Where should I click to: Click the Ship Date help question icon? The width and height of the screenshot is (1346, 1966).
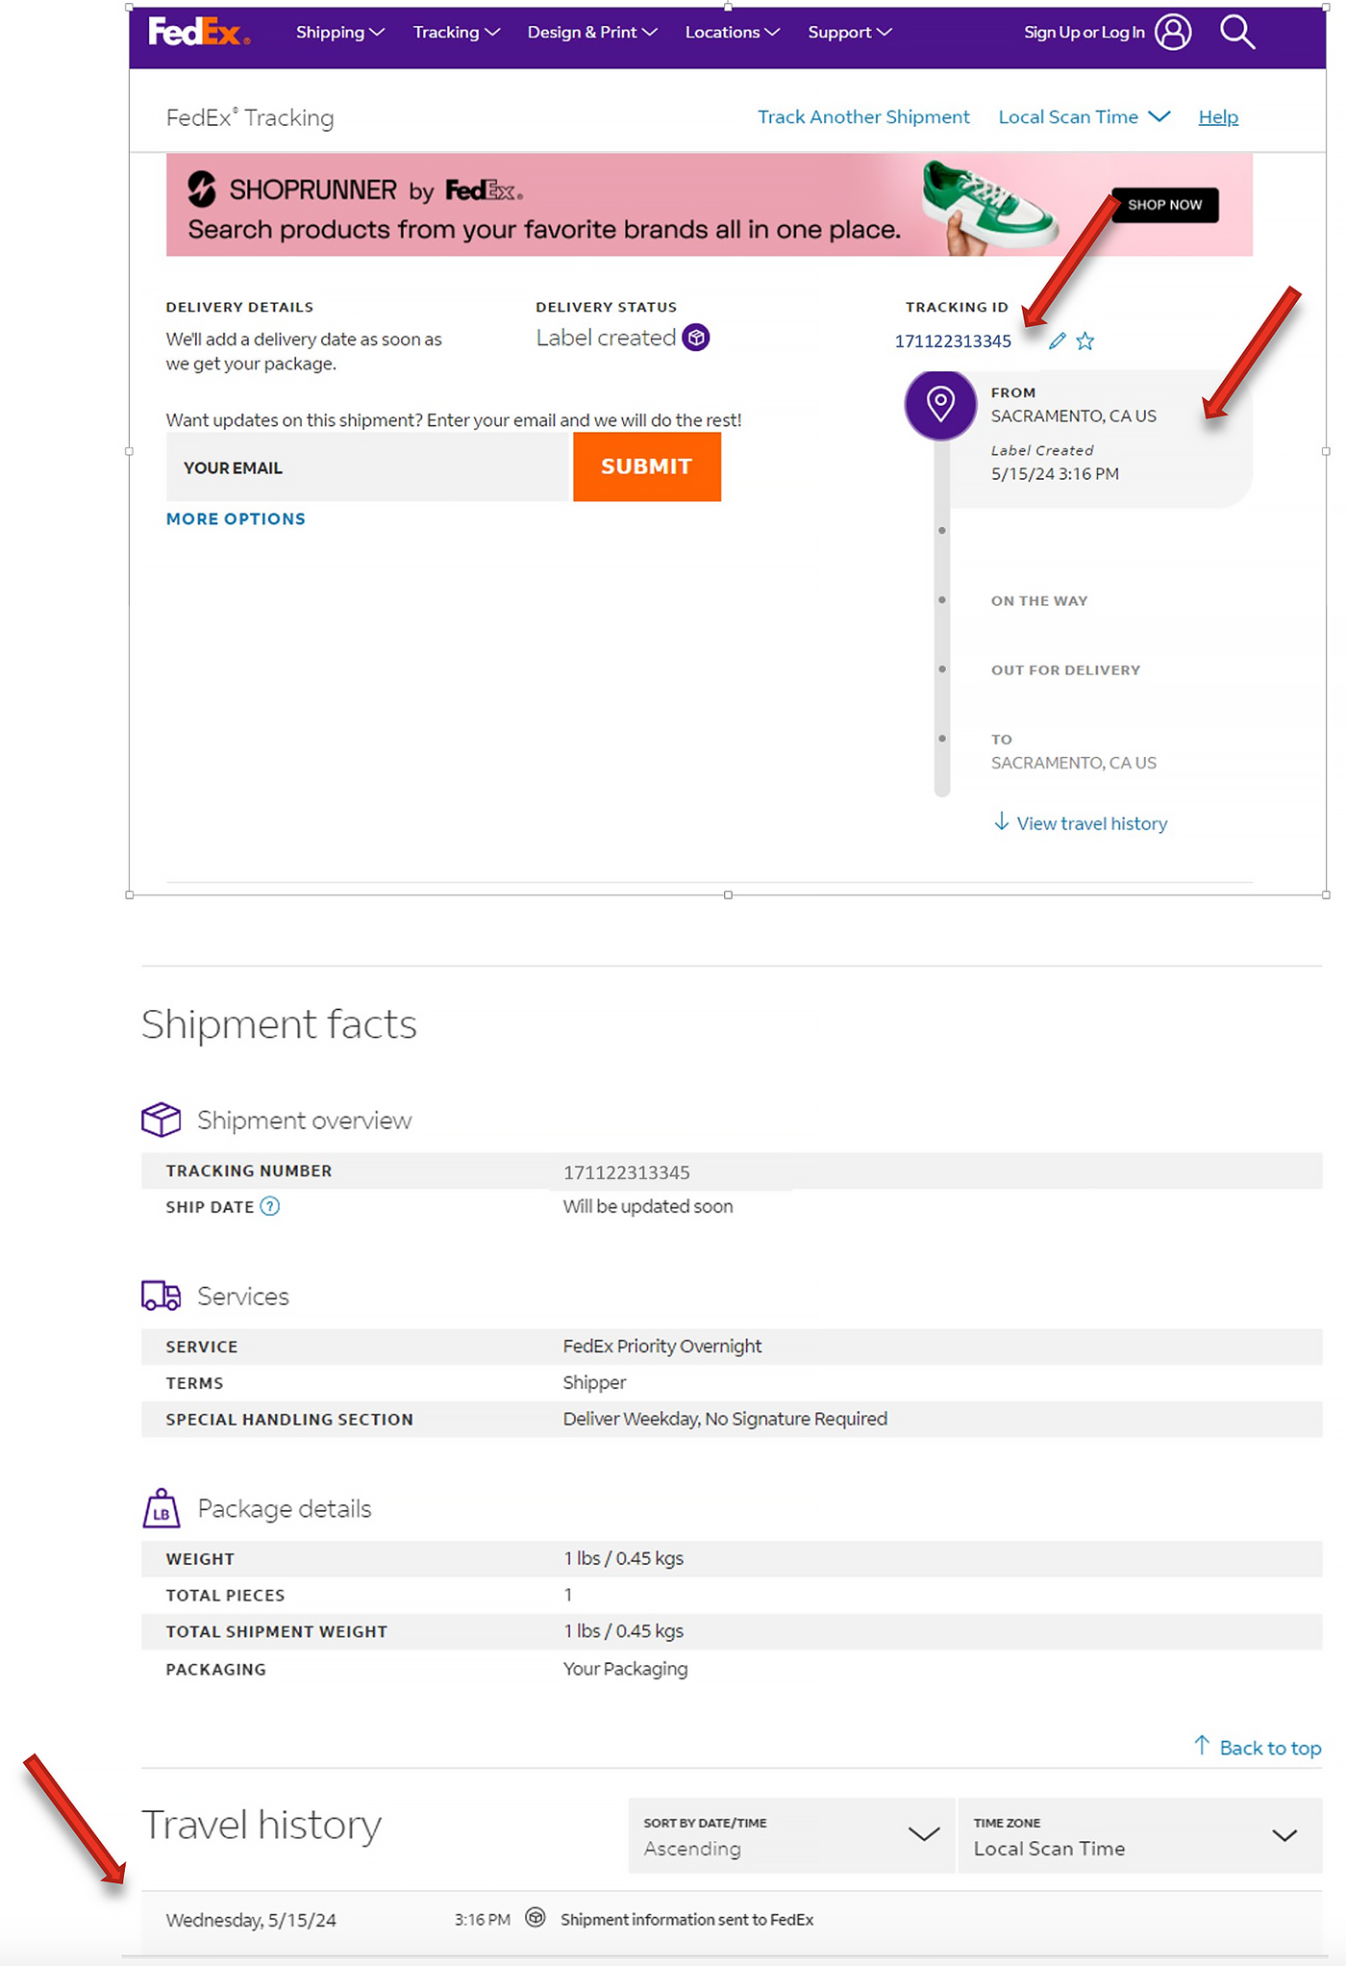[270, 1206]
